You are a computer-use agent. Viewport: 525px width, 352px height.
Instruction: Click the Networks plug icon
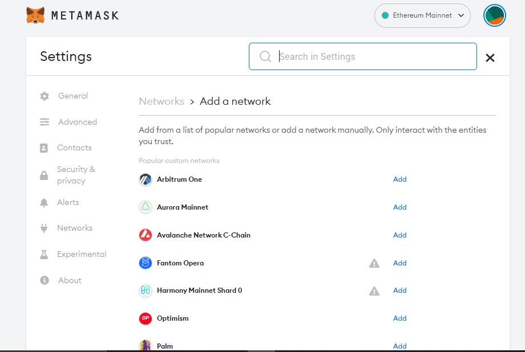44,228
